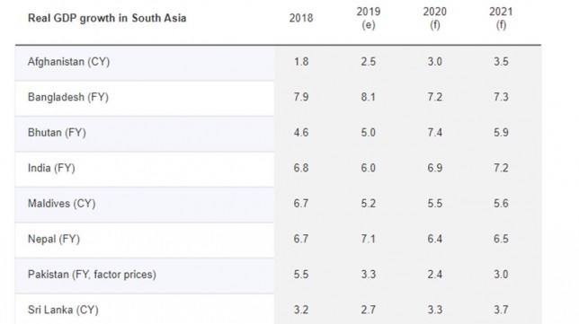Select India 2021 value 7.2
579x324 pixels.
pyautogui.click(x=501, y=168)
